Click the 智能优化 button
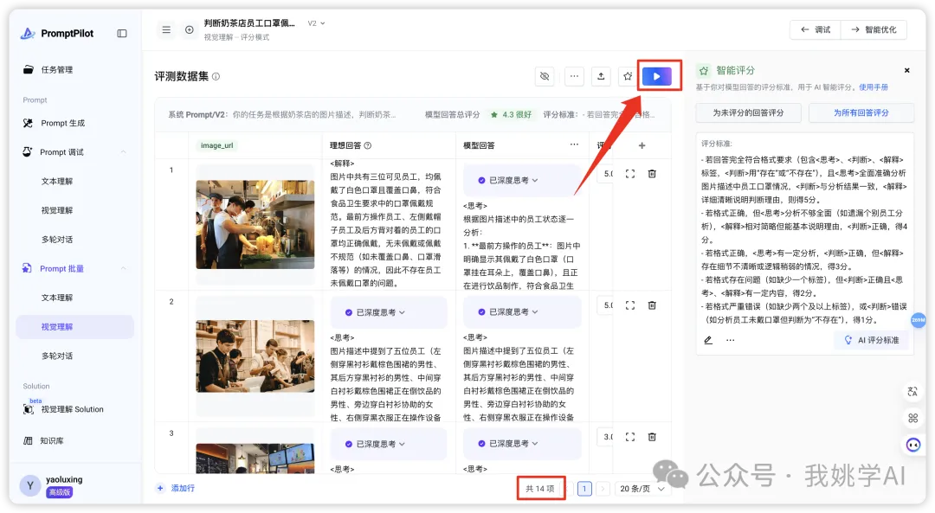935x513 pixels. pyautogui.click(x=874, y=29)
